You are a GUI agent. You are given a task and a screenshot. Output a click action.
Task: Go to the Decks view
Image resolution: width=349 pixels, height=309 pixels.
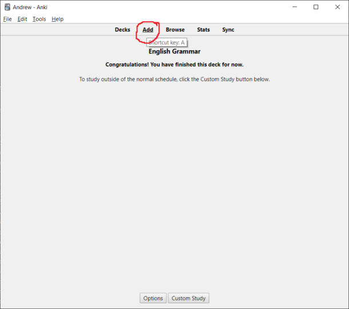[122, 30]
